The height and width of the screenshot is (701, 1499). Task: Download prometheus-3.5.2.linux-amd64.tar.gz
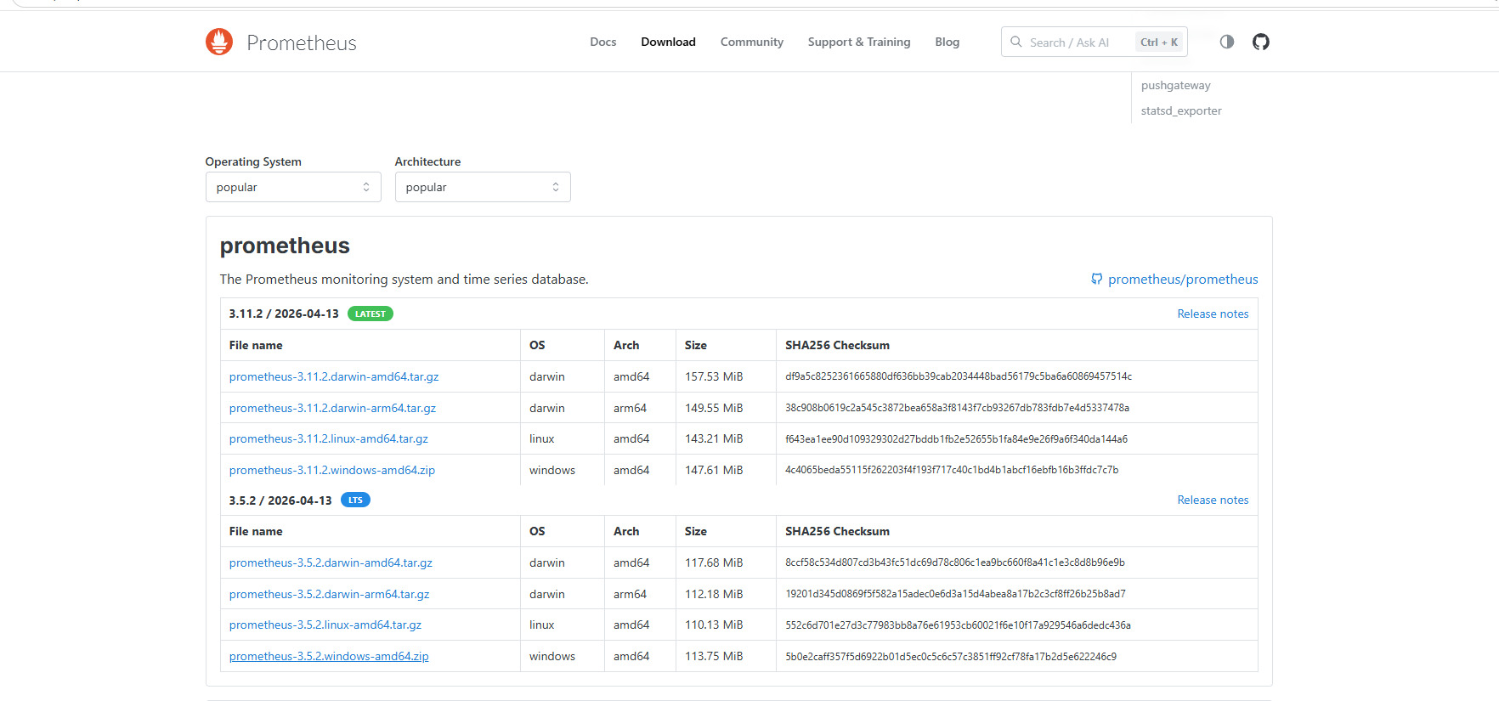coord(325,625)
